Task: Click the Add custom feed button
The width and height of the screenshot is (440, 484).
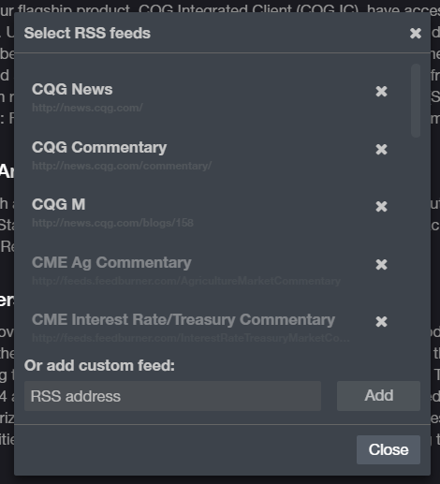Action: coord(378,396)
